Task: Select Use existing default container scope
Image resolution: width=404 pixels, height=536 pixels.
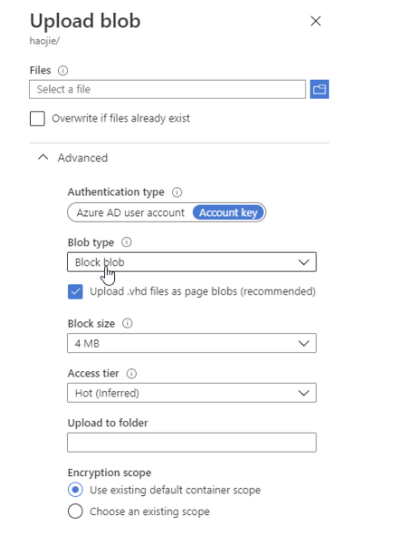Action: pyautogui.click(x=75, y=490)
